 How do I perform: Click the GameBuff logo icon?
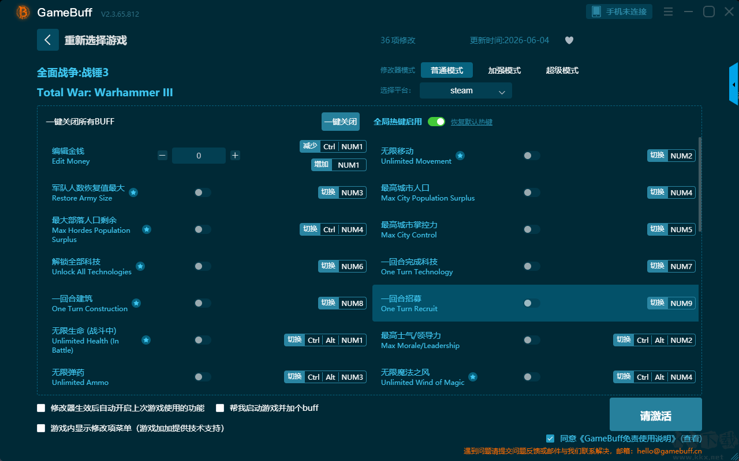23,12
